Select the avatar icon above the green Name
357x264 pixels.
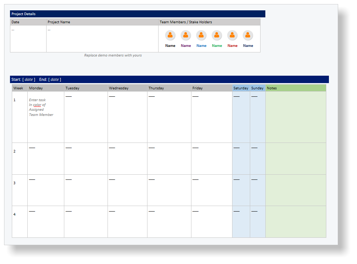point(217,35)
